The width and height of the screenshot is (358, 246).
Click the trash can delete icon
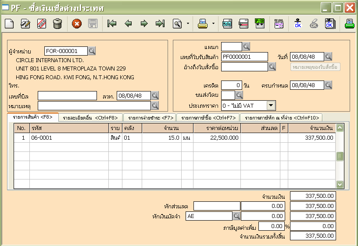coord(57,24)
